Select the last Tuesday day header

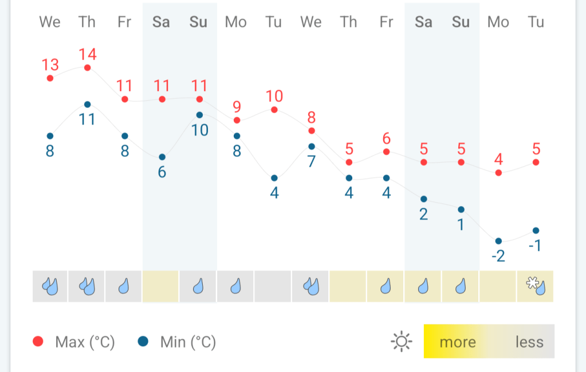536,22
